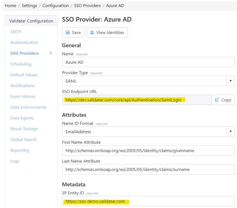
Task: Open Notifications in sidebar
Action: coord(22,86)
